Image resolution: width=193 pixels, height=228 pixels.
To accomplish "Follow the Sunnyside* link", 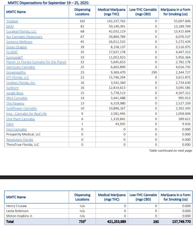I will point(14,57).
